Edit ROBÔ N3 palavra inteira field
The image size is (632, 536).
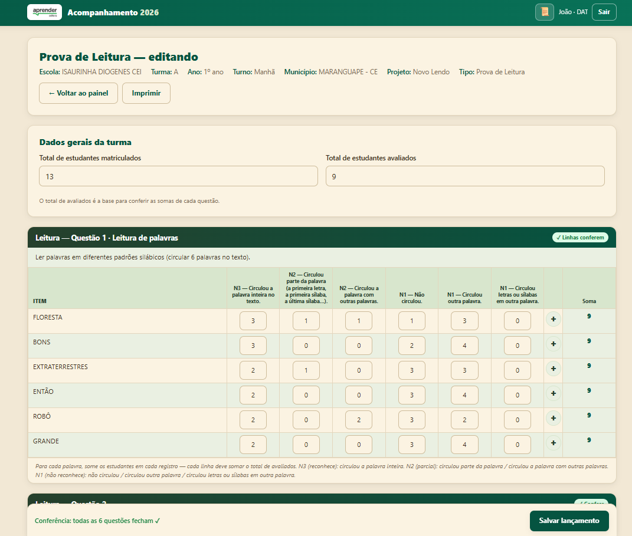(x=253, y=420)
